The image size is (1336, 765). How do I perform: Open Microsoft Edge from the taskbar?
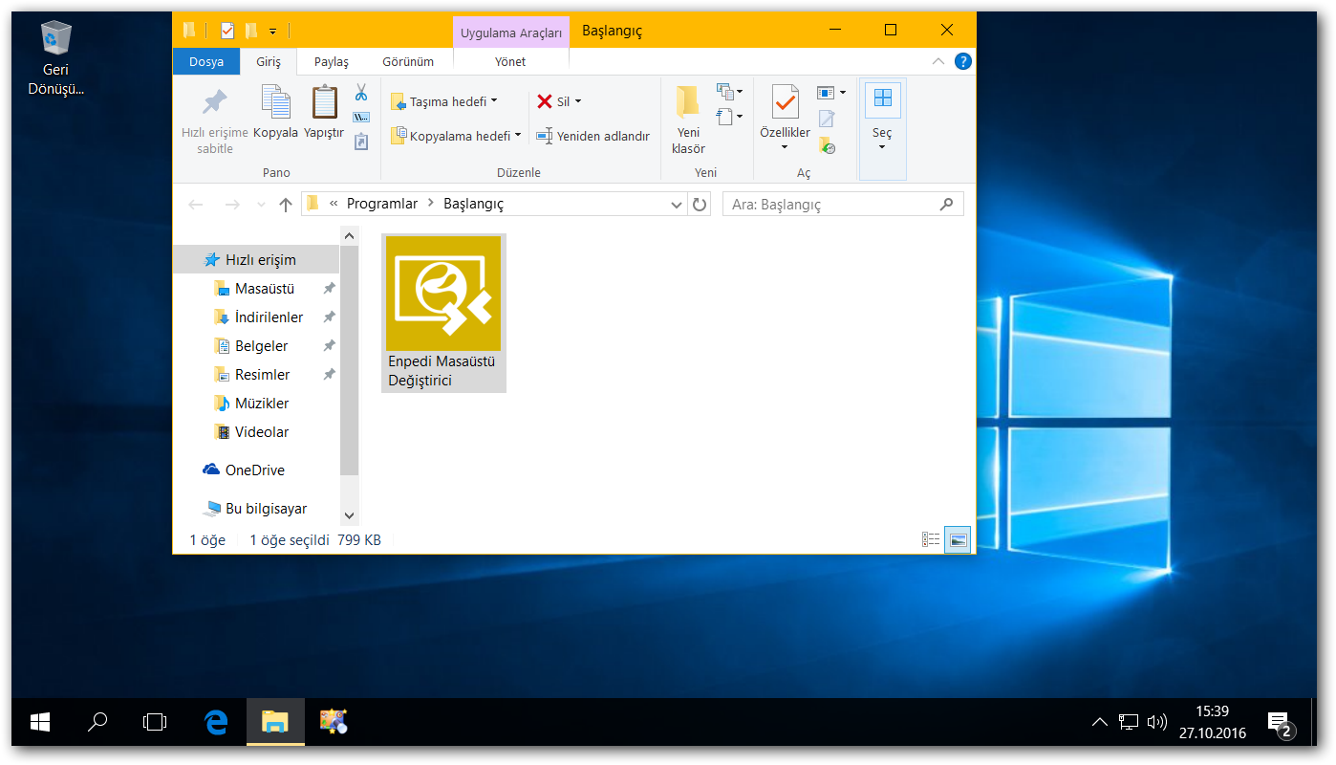coord(216,722)
